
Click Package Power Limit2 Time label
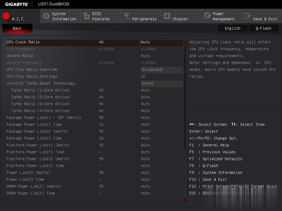34,138
